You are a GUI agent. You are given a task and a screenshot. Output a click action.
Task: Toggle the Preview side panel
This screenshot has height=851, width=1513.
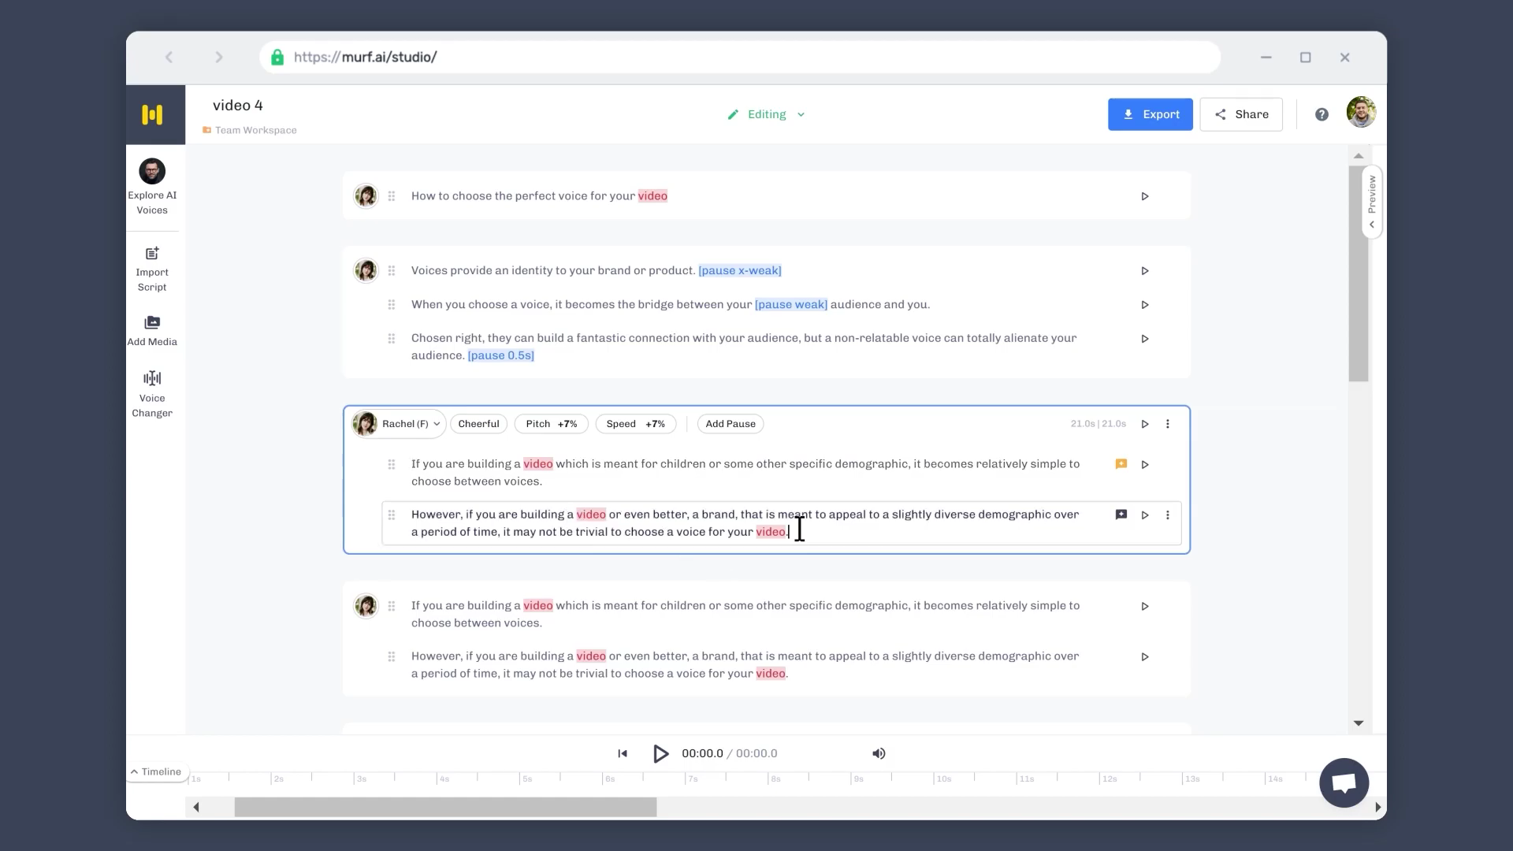(x=1372, y=201)
